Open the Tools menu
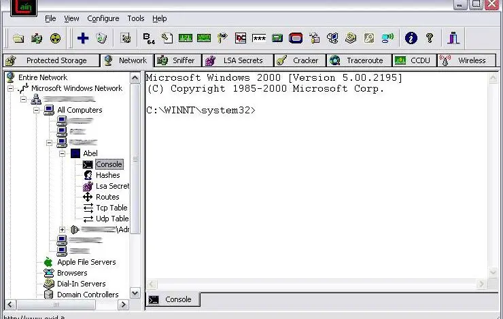Viewport: 503px width, 319px height. pos(136,18)
